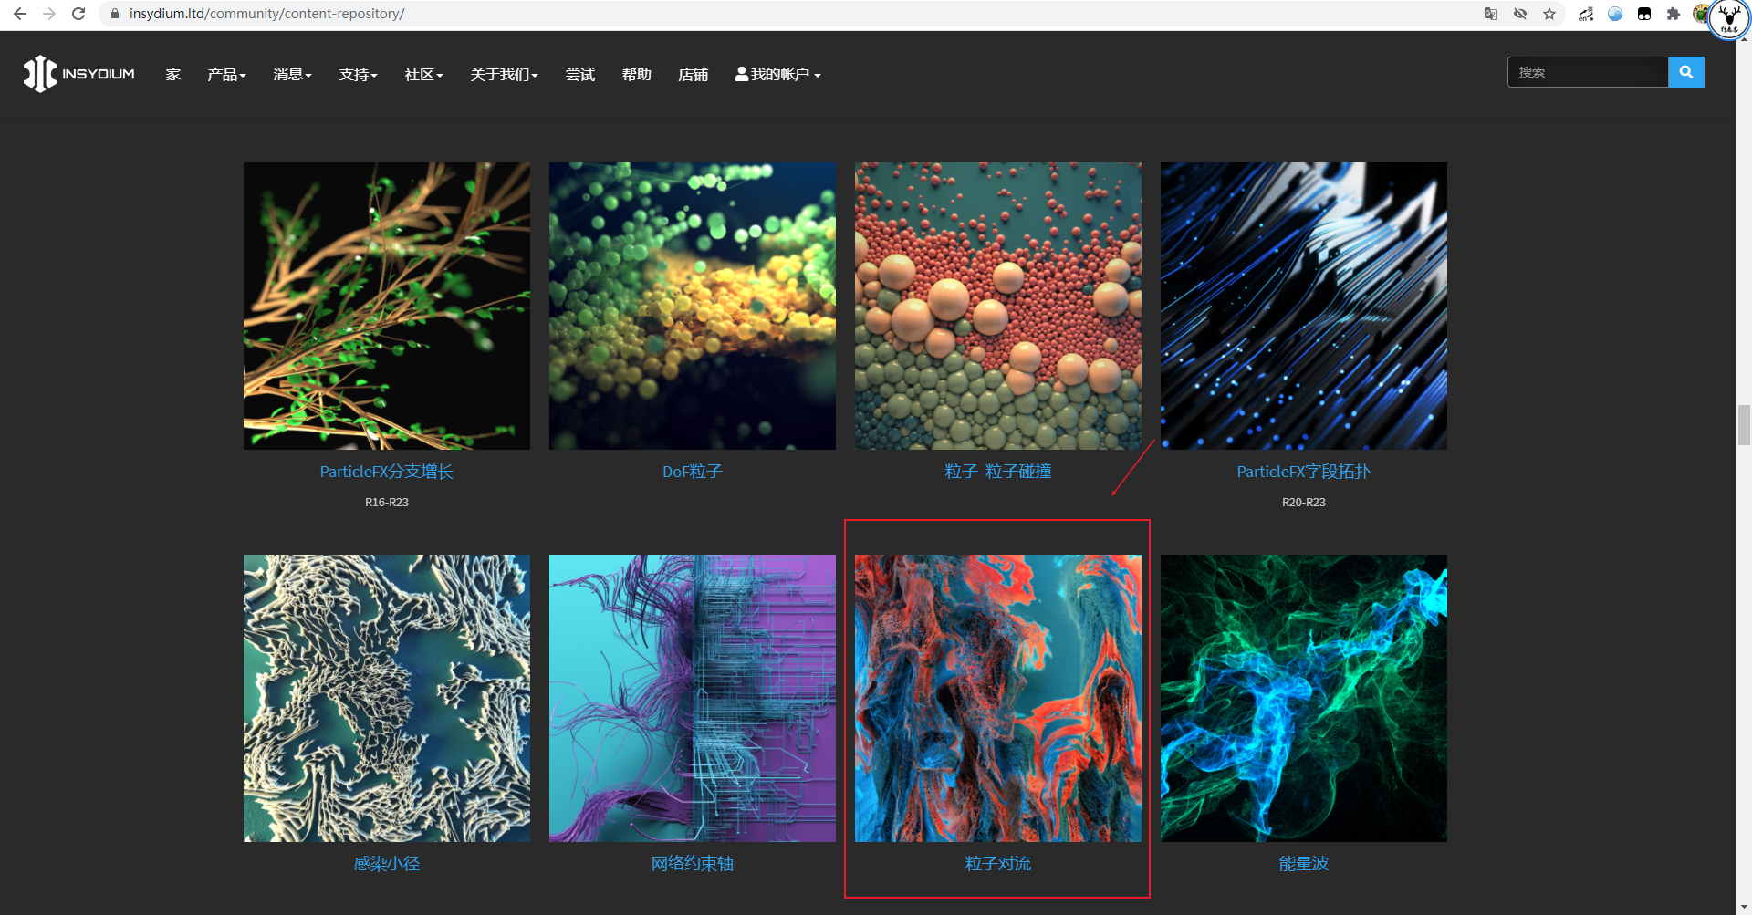Open the 家 home menu item
This screenshot has width=1752, height=915.
tap(173, 75)
